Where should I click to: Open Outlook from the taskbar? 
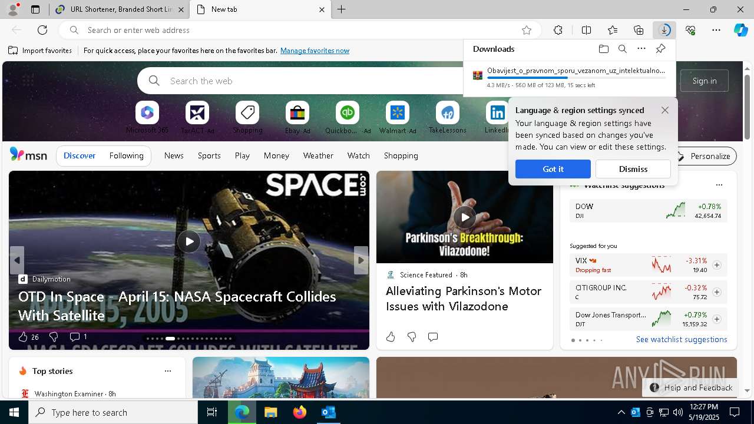(x=328, y=412)
